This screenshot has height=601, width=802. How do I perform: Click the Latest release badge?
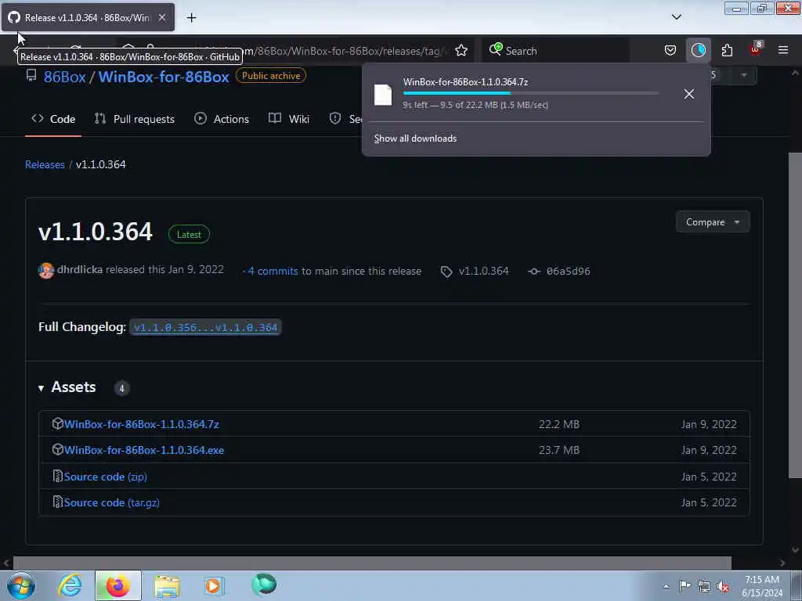(189, 235)
